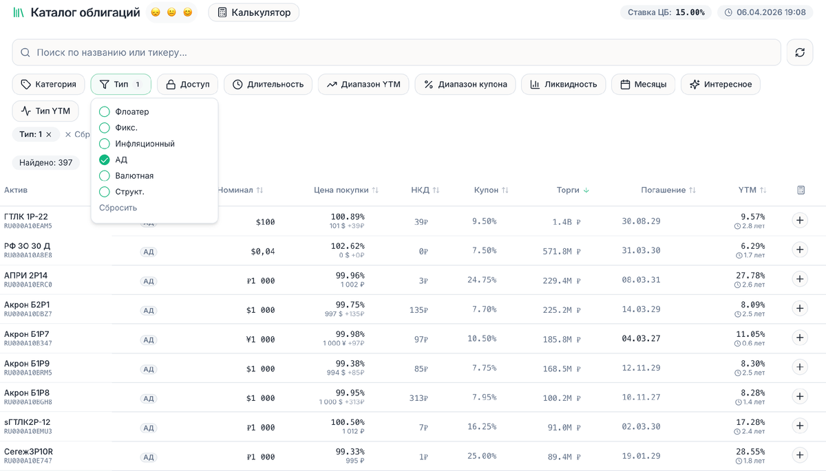The image size is (826, 471).
Task: Remove the 'Тип: 1' filter chip
Action: tap(49, 135)
